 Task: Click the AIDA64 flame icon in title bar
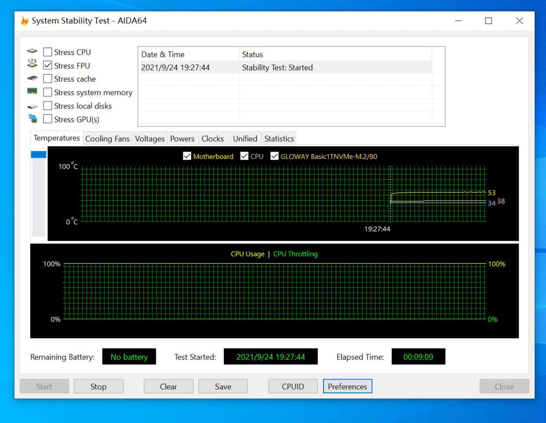(25, 20)
